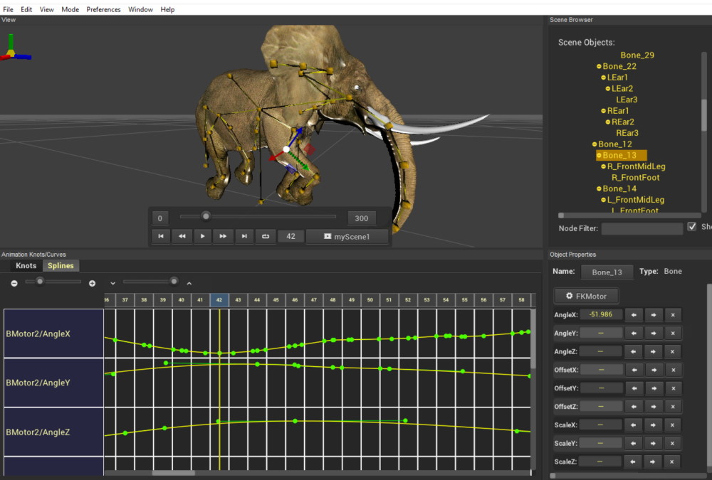Switch to the Splines tab
This screenshot has width=712, height=480.
61,266
